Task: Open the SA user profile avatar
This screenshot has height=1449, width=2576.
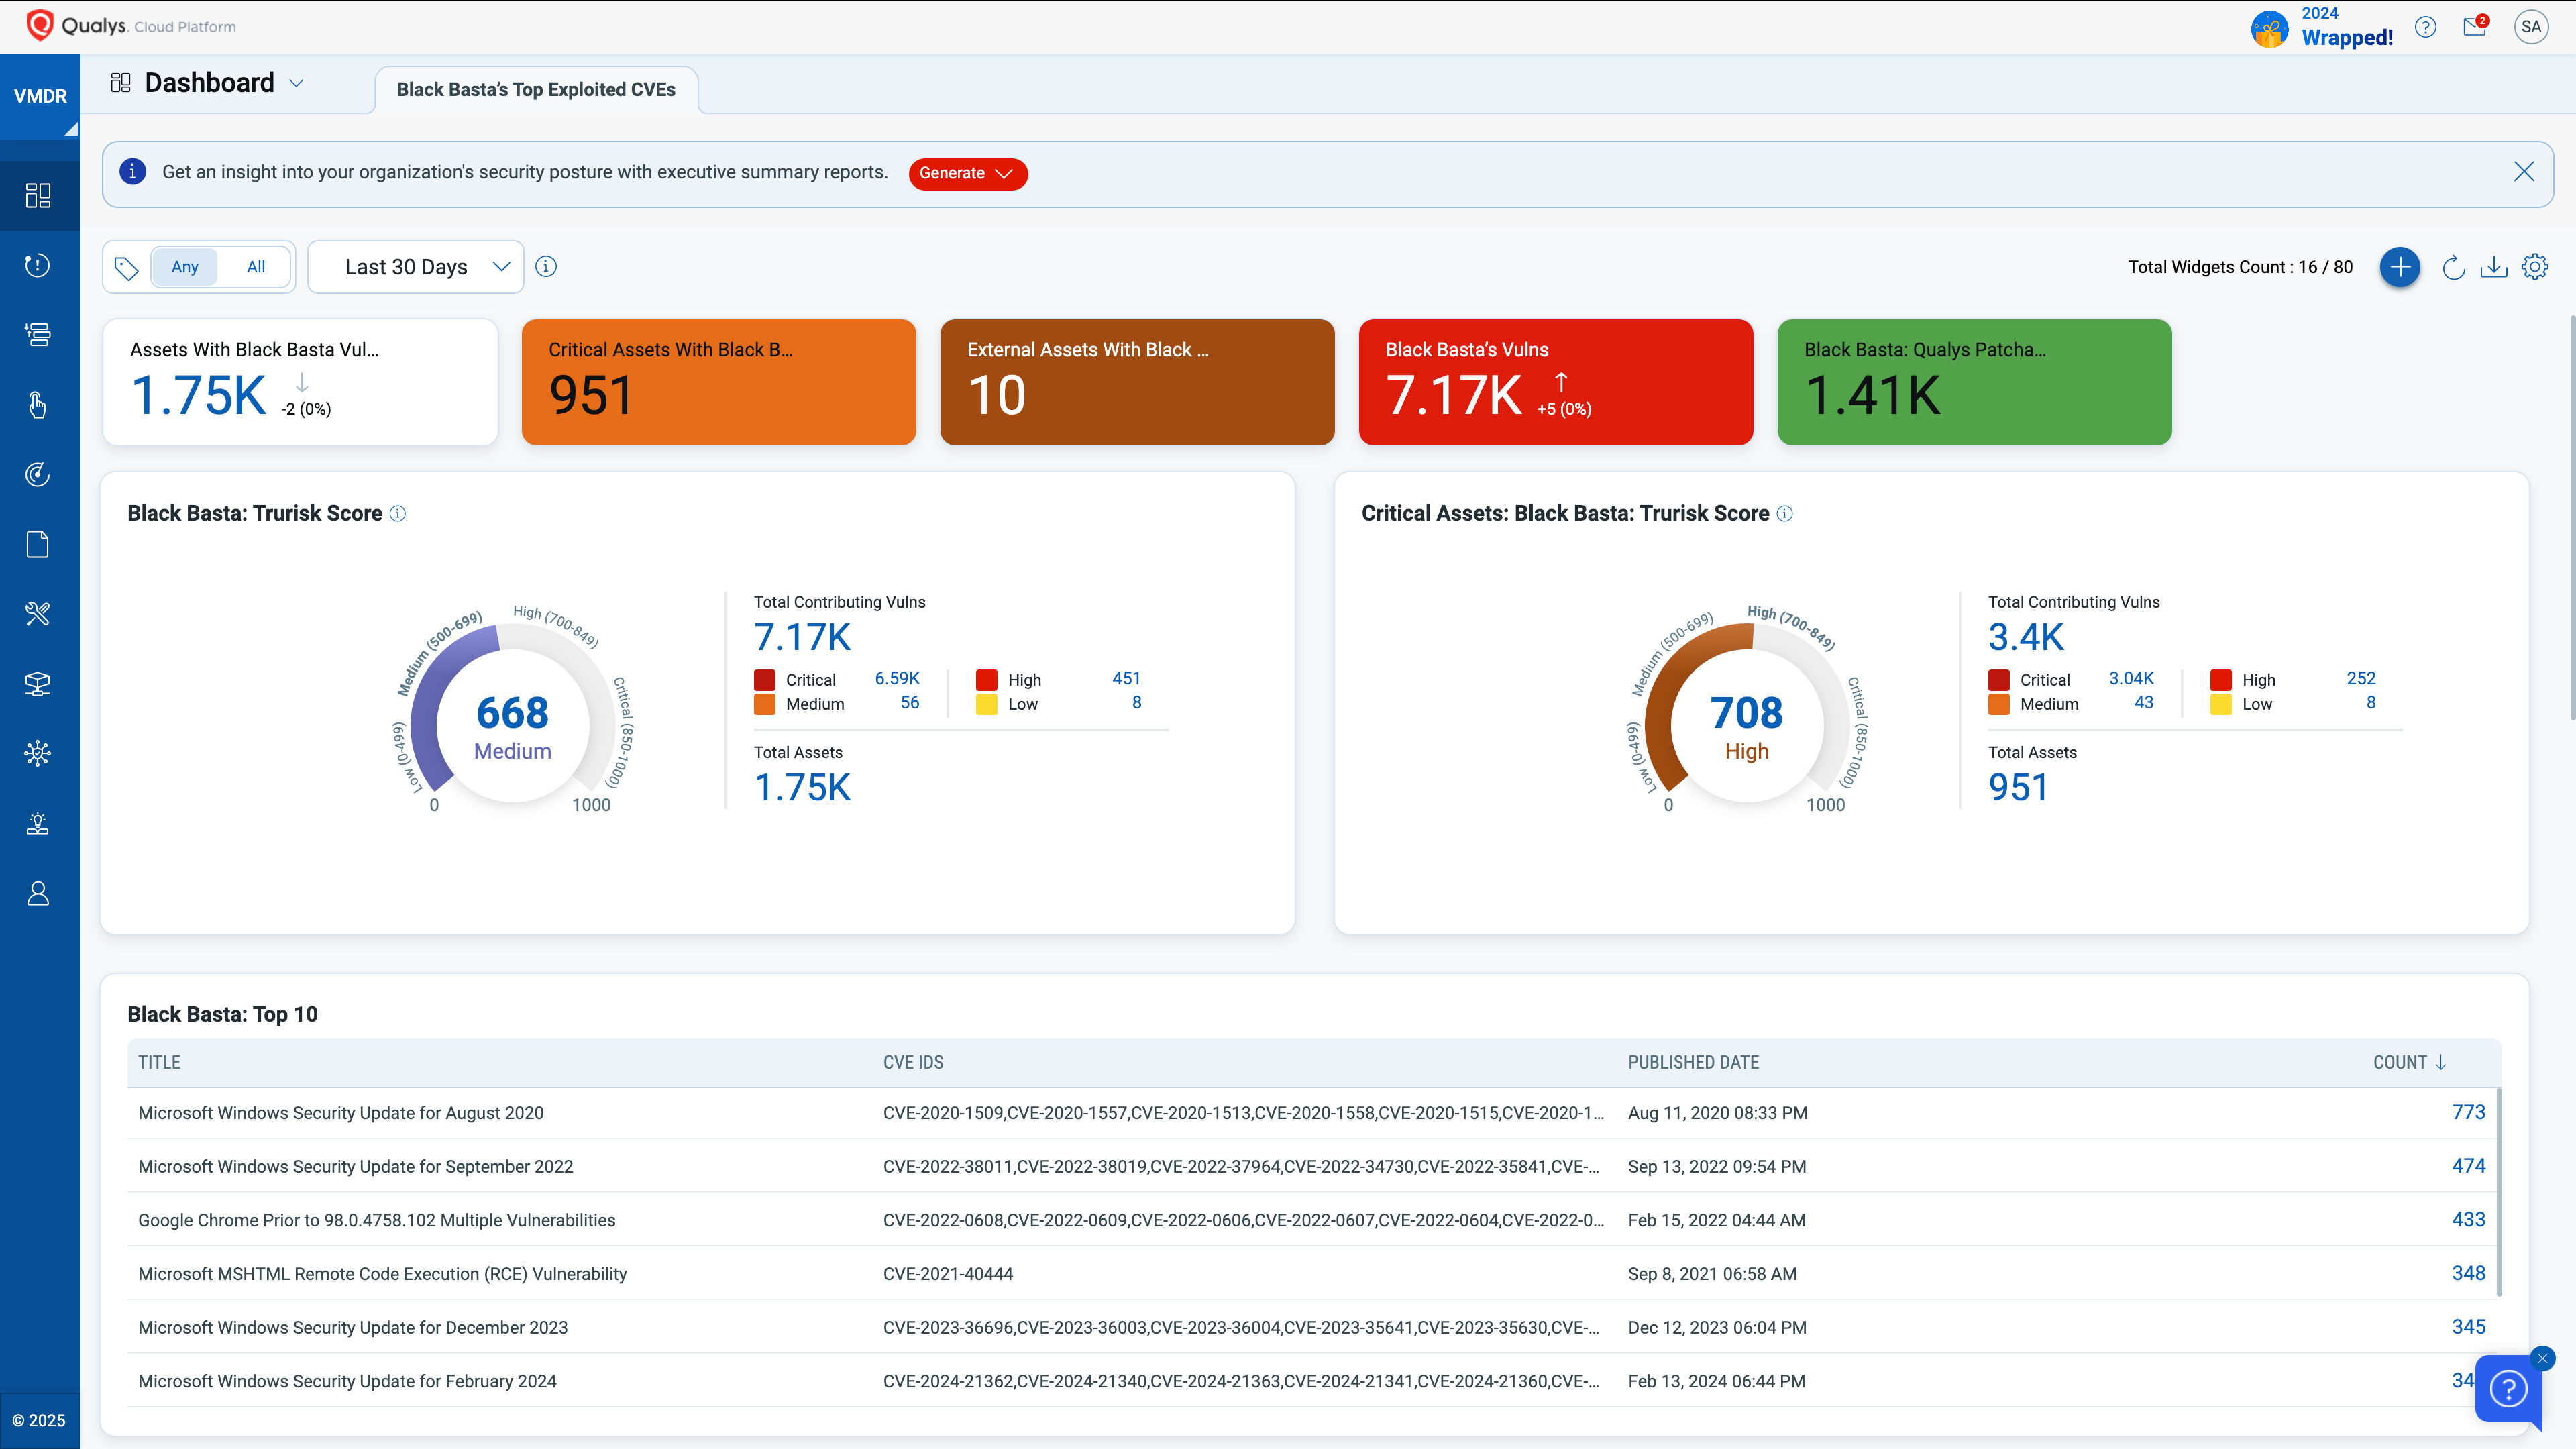Action: [2531, 27]
